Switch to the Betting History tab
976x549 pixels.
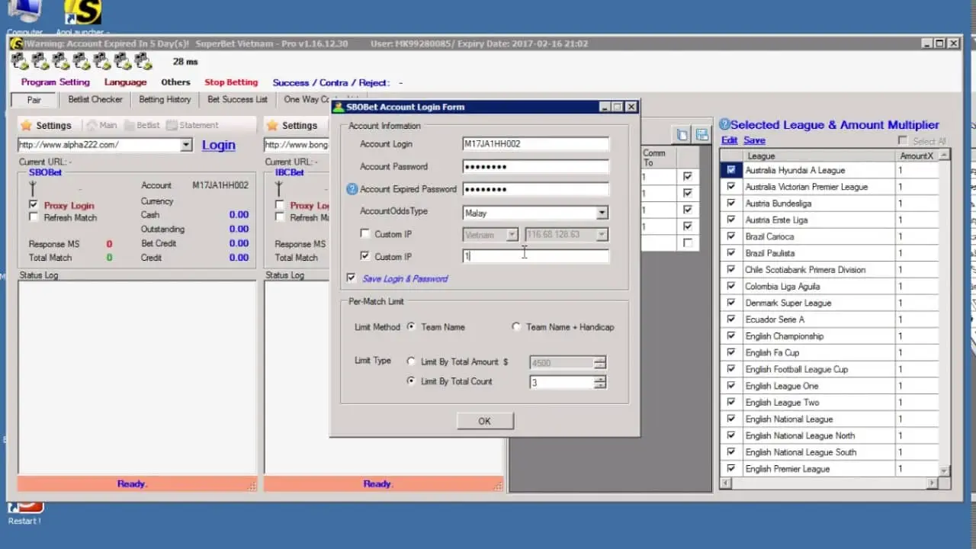pos(165,99)
